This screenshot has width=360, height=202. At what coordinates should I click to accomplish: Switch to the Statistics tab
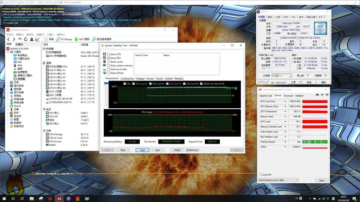click(179, 79)
